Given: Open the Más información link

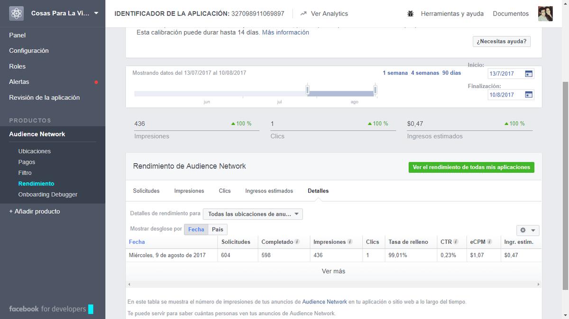Looking at the screenshot, I should pyautogui.click(x=285, y=32).
